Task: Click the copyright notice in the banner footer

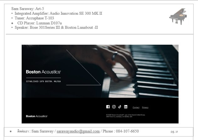Action: tap(126, 116)
